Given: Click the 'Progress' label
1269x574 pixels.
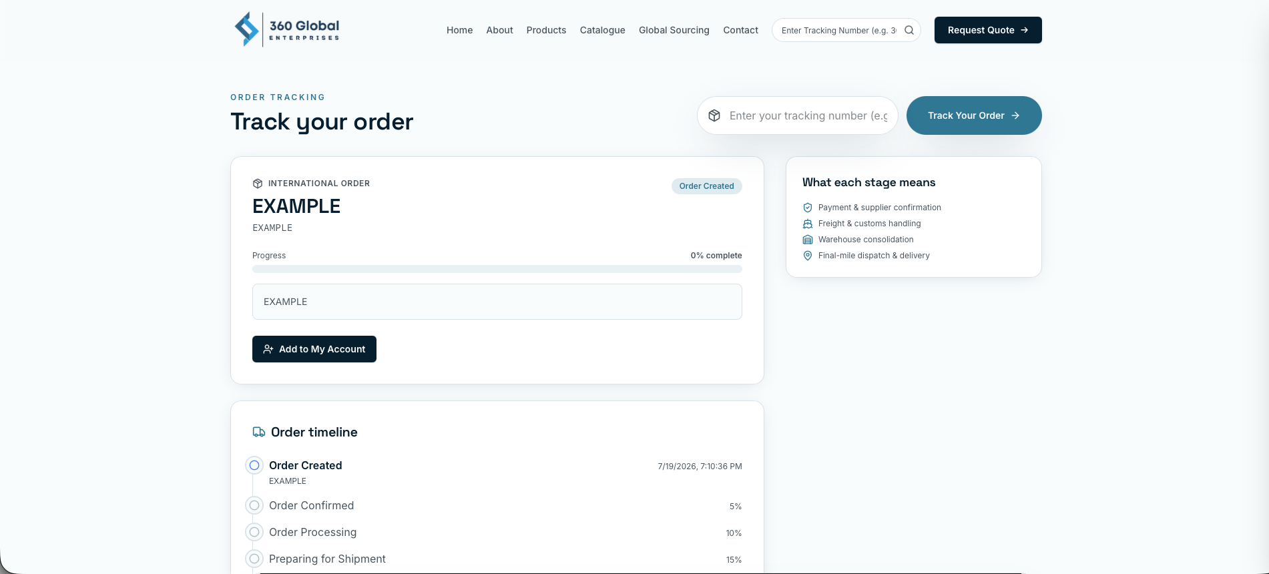Looking at the screenshot, I should coord(269,256).
